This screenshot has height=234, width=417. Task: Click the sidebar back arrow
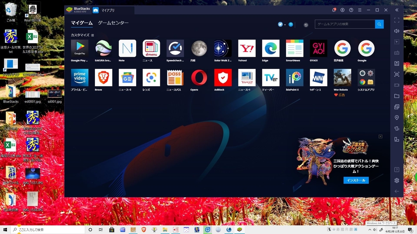click(x=397, y=191)
